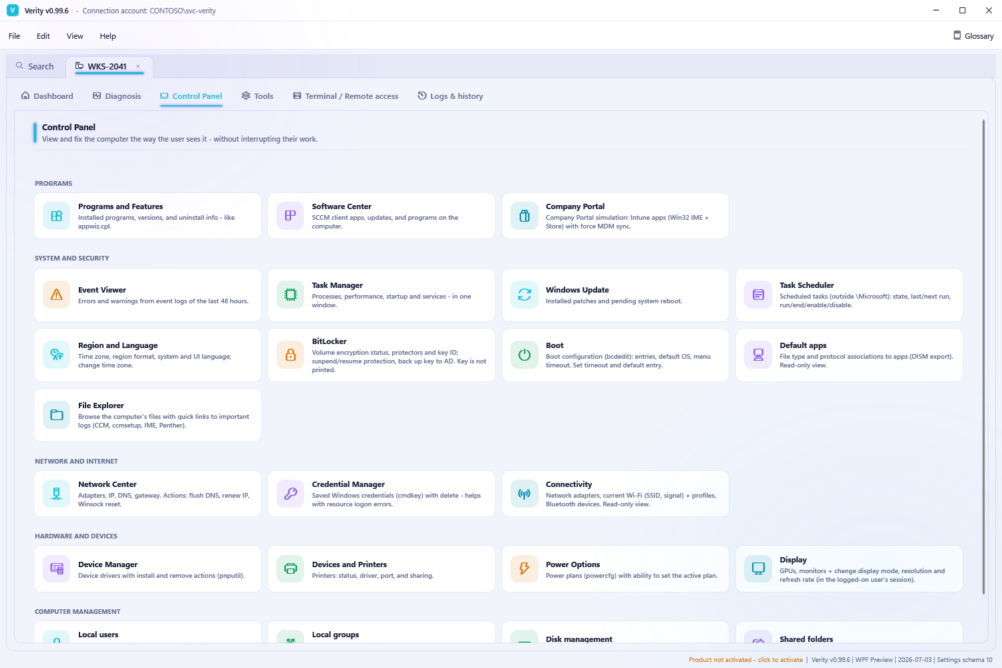This screenshot has width=1002, height=668.
Task: Open the View menu
Action: click(75, 36)
